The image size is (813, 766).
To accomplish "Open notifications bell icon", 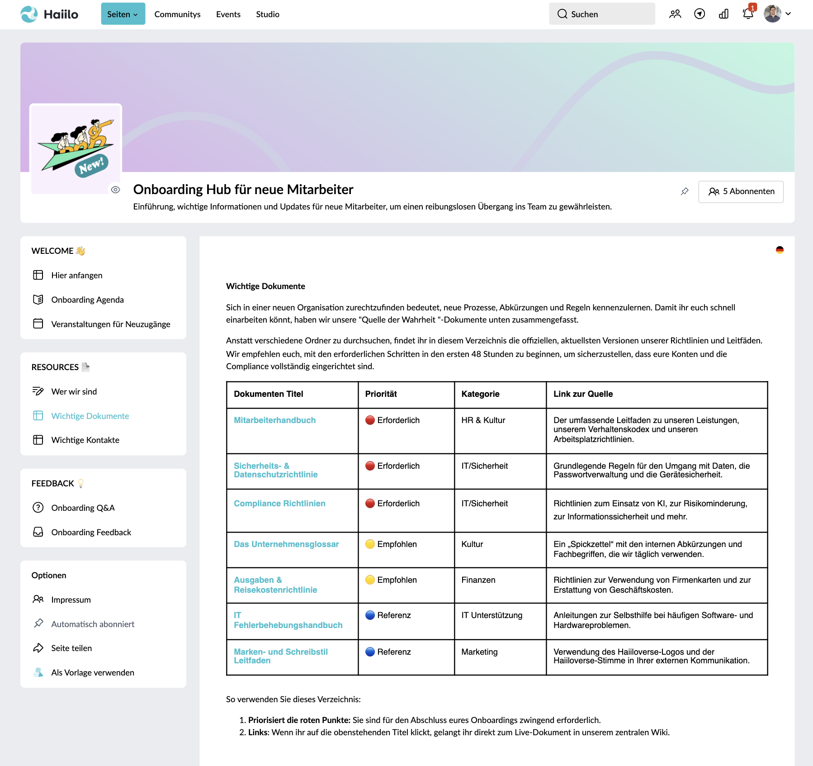I will coord(748,13).
